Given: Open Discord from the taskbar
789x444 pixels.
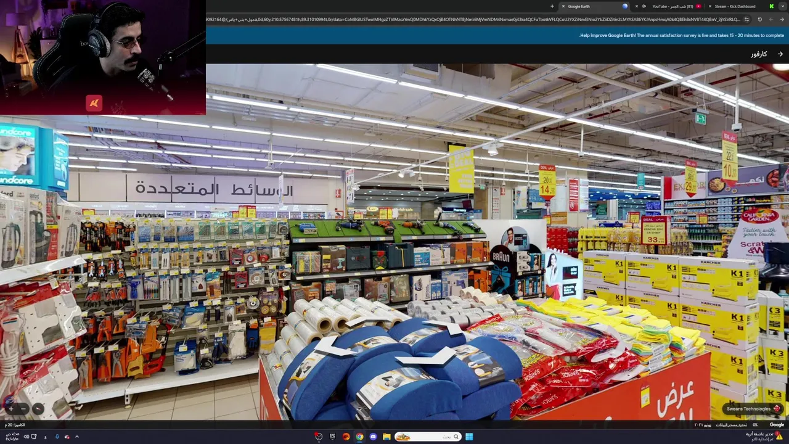Looking at the screenshot, I should 373,437.
